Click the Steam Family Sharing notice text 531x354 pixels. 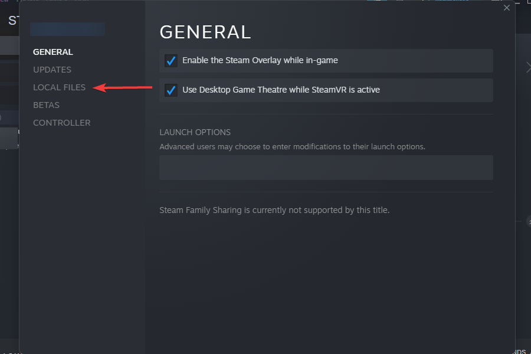(x=274, y=210)
